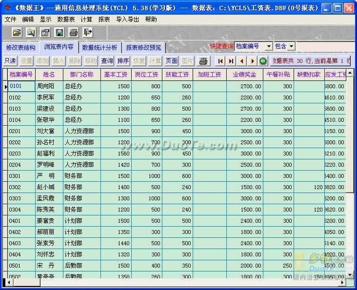Switch to the 数据统计分析 tab
The height and width of the screenshot is (290, 357).
(99, 48)
